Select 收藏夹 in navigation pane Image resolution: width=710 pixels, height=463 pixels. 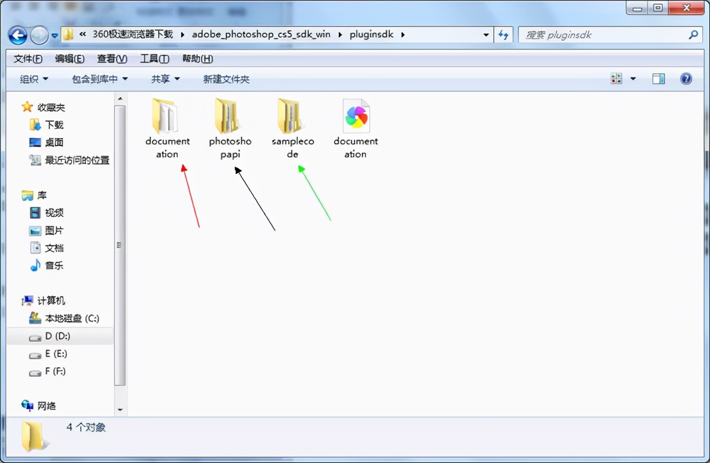pos(44,107)
